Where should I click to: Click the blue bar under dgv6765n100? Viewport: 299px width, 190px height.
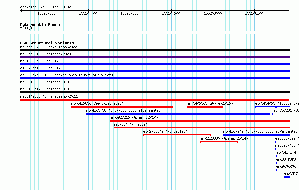click(155, 71)
